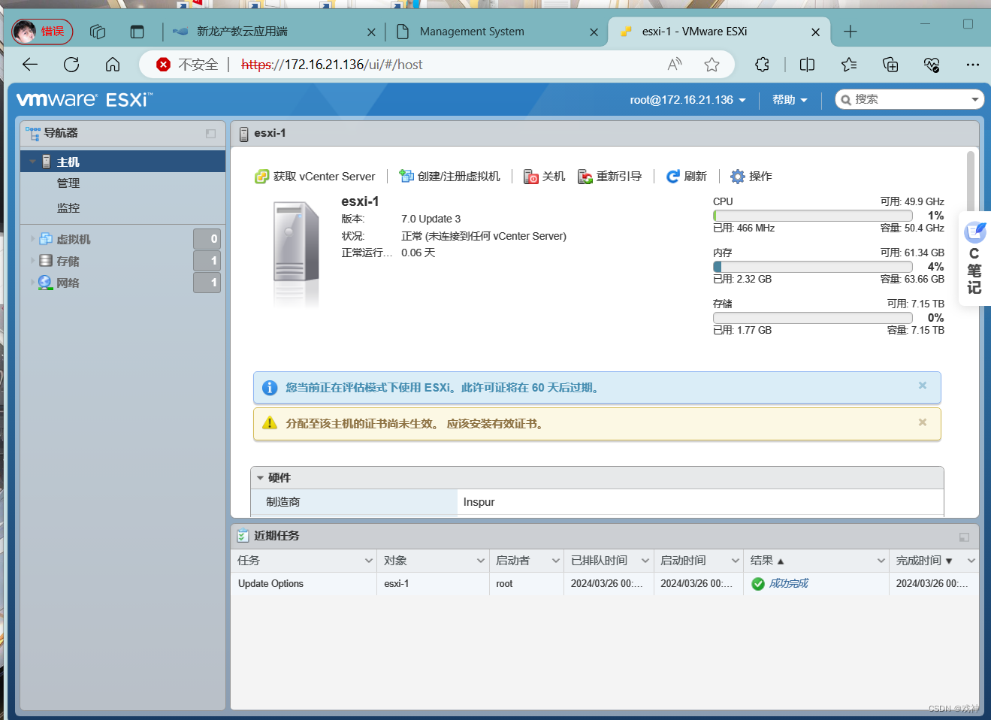
Task: Open 监控 under host
Action: point(68,208)
